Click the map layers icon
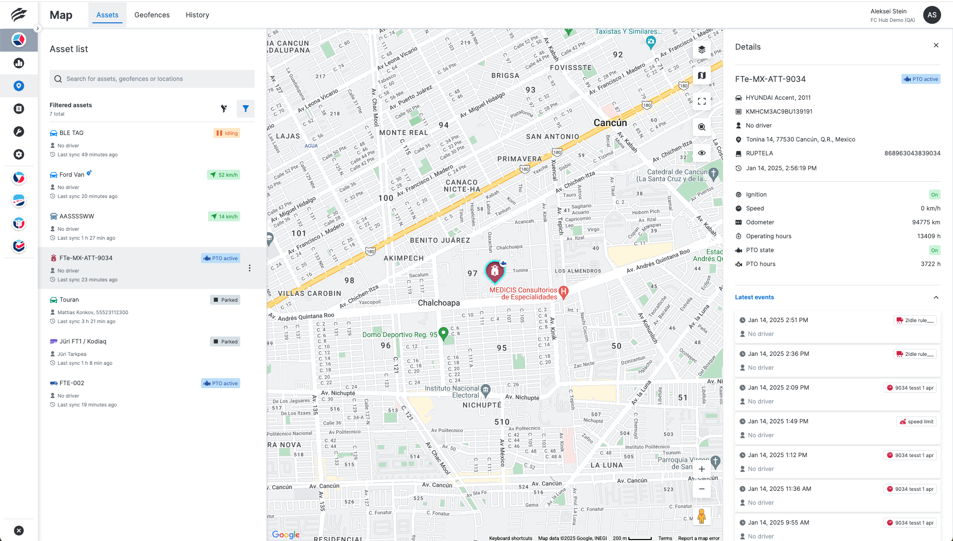Viewport: 953px width, 541px height. pyautogui.click(x=701, y=50)
